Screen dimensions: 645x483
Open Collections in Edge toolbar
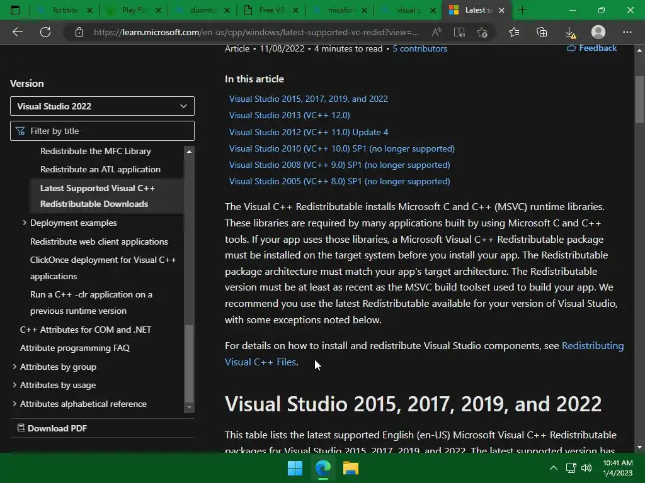542,32
